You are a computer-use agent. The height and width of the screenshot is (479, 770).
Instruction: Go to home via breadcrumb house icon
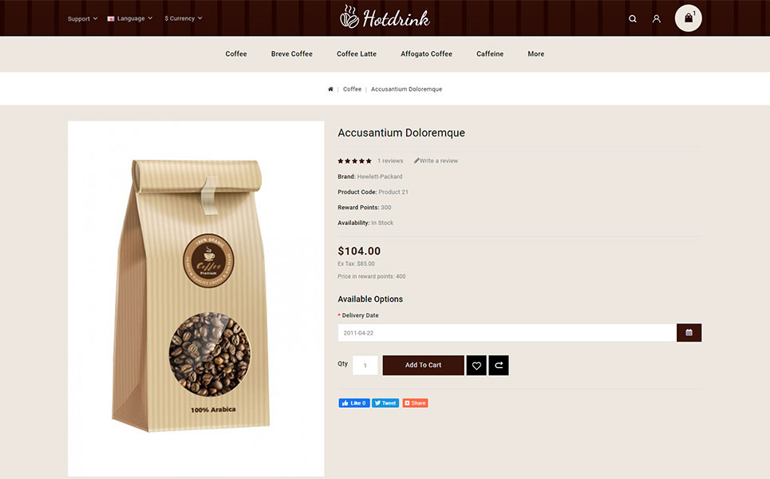click(x=330, y=89)
